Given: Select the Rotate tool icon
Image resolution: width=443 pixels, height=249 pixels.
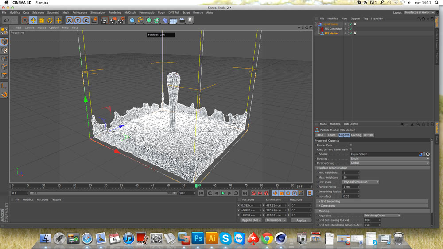Looking at the screenshot, I should pos(50,20).
